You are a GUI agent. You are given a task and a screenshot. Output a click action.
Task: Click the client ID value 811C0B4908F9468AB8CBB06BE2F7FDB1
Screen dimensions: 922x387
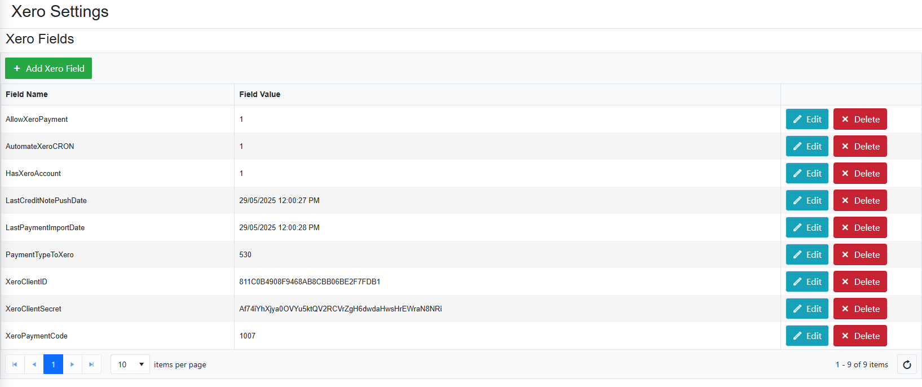(310, 282)
